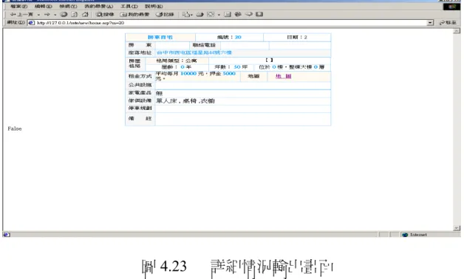Click the 租金方式 row label

tap(140, 76)
